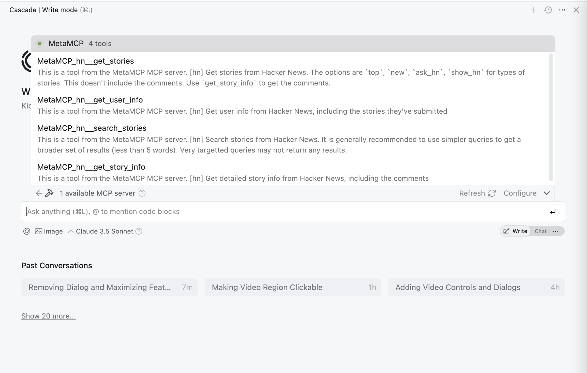The width and height of the screenshot is (587, 373).
Task: Select the MetaMCP_hn__get_story_info tool
Action: point(91,167)
